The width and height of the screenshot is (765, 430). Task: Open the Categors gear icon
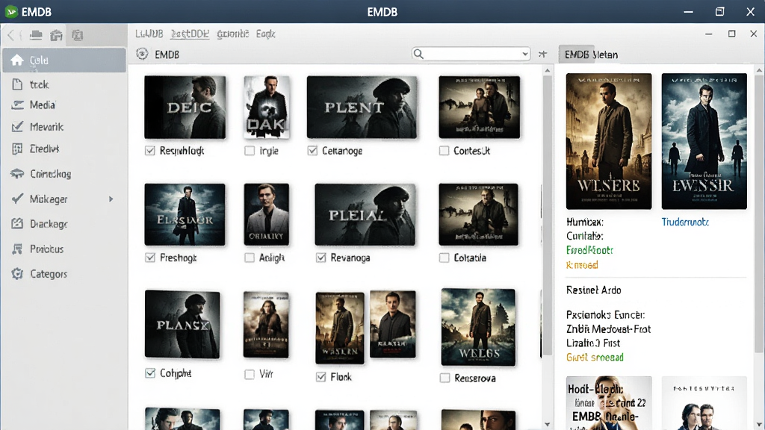17,273
